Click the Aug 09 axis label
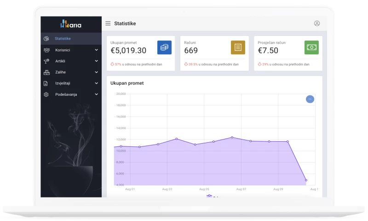 coord(278,189)
